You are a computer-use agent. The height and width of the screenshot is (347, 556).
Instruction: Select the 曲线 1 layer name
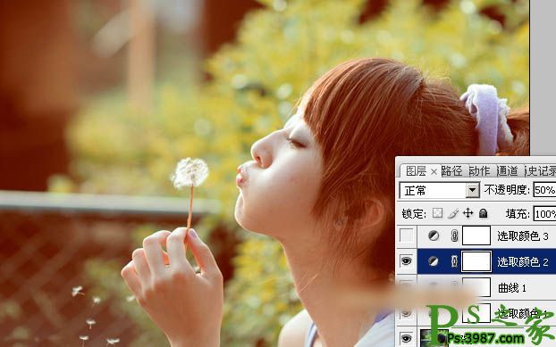pos(512,288)
